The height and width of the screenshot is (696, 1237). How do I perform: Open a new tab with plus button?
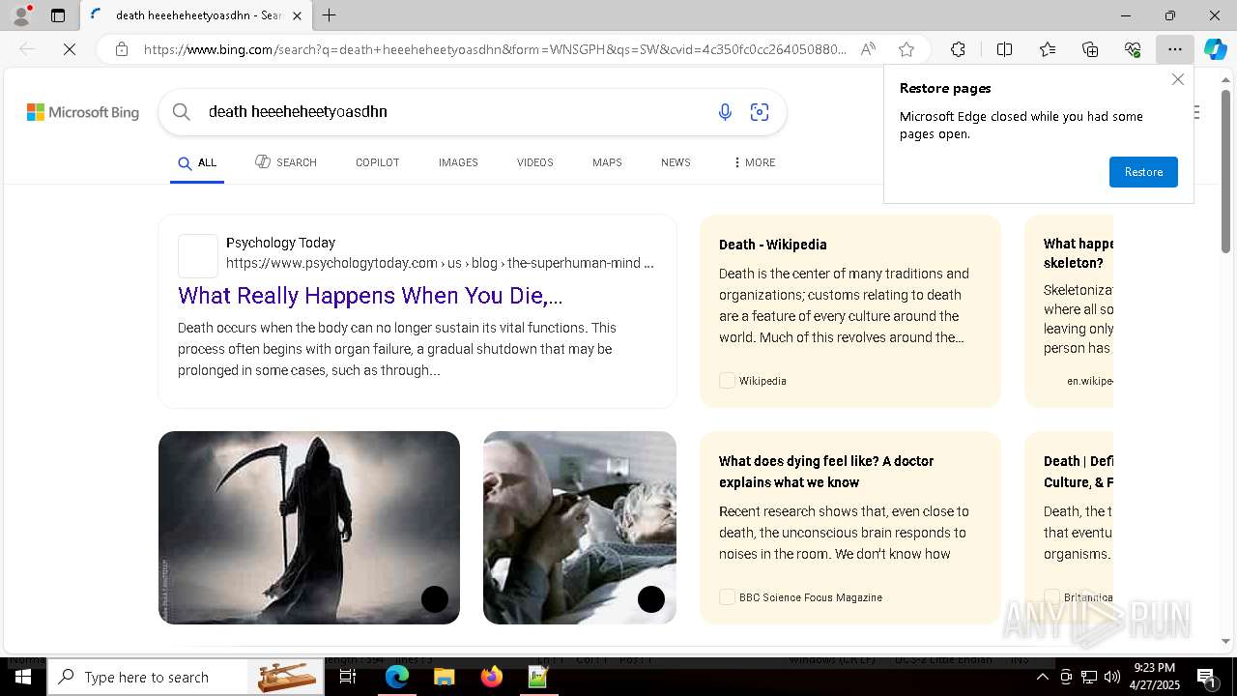[330, 15]
